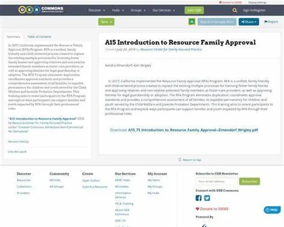The height and width of the screenshot is (227, 284).
Task: Click footer All Groups link
Action: (x=56, y=187)
